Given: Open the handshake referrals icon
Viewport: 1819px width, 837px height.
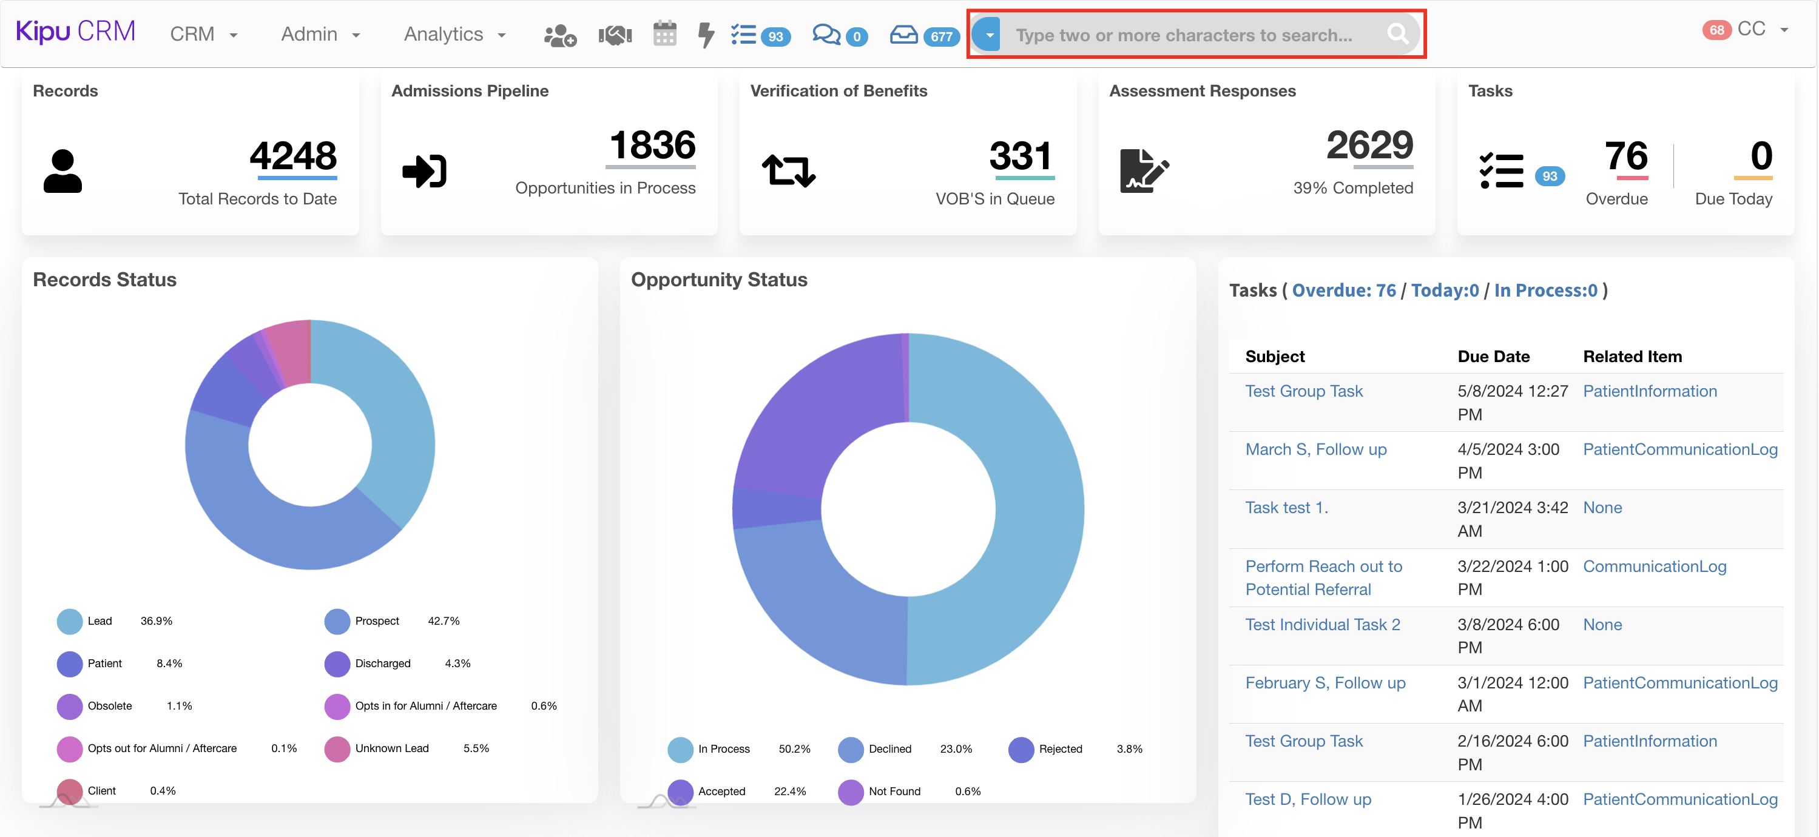Looking at the screenshot, I should click(x=615, y=35).
